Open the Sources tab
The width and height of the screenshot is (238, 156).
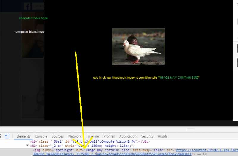click(x=57, y=136)
